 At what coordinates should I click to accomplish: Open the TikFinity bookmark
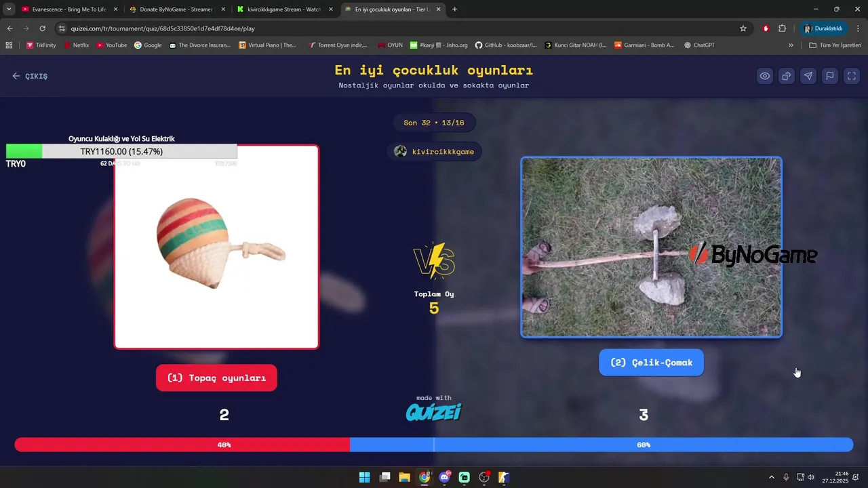(41, 45)
